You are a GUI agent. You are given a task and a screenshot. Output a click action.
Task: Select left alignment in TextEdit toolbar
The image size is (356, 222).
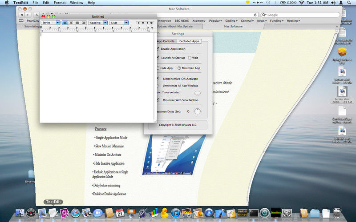pyautogui.click(x=65, y=23)
